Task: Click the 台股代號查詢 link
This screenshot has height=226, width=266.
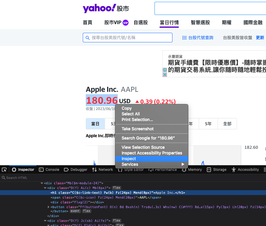Action: point(198,38)
